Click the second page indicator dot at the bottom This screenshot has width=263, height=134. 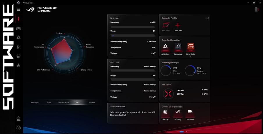[186, 132]
